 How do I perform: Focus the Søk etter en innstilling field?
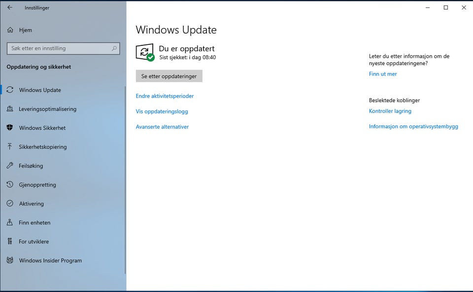pos(64,48)
